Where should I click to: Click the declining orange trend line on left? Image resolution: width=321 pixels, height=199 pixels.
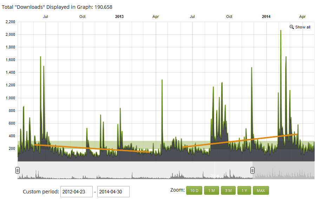(91, 148)
